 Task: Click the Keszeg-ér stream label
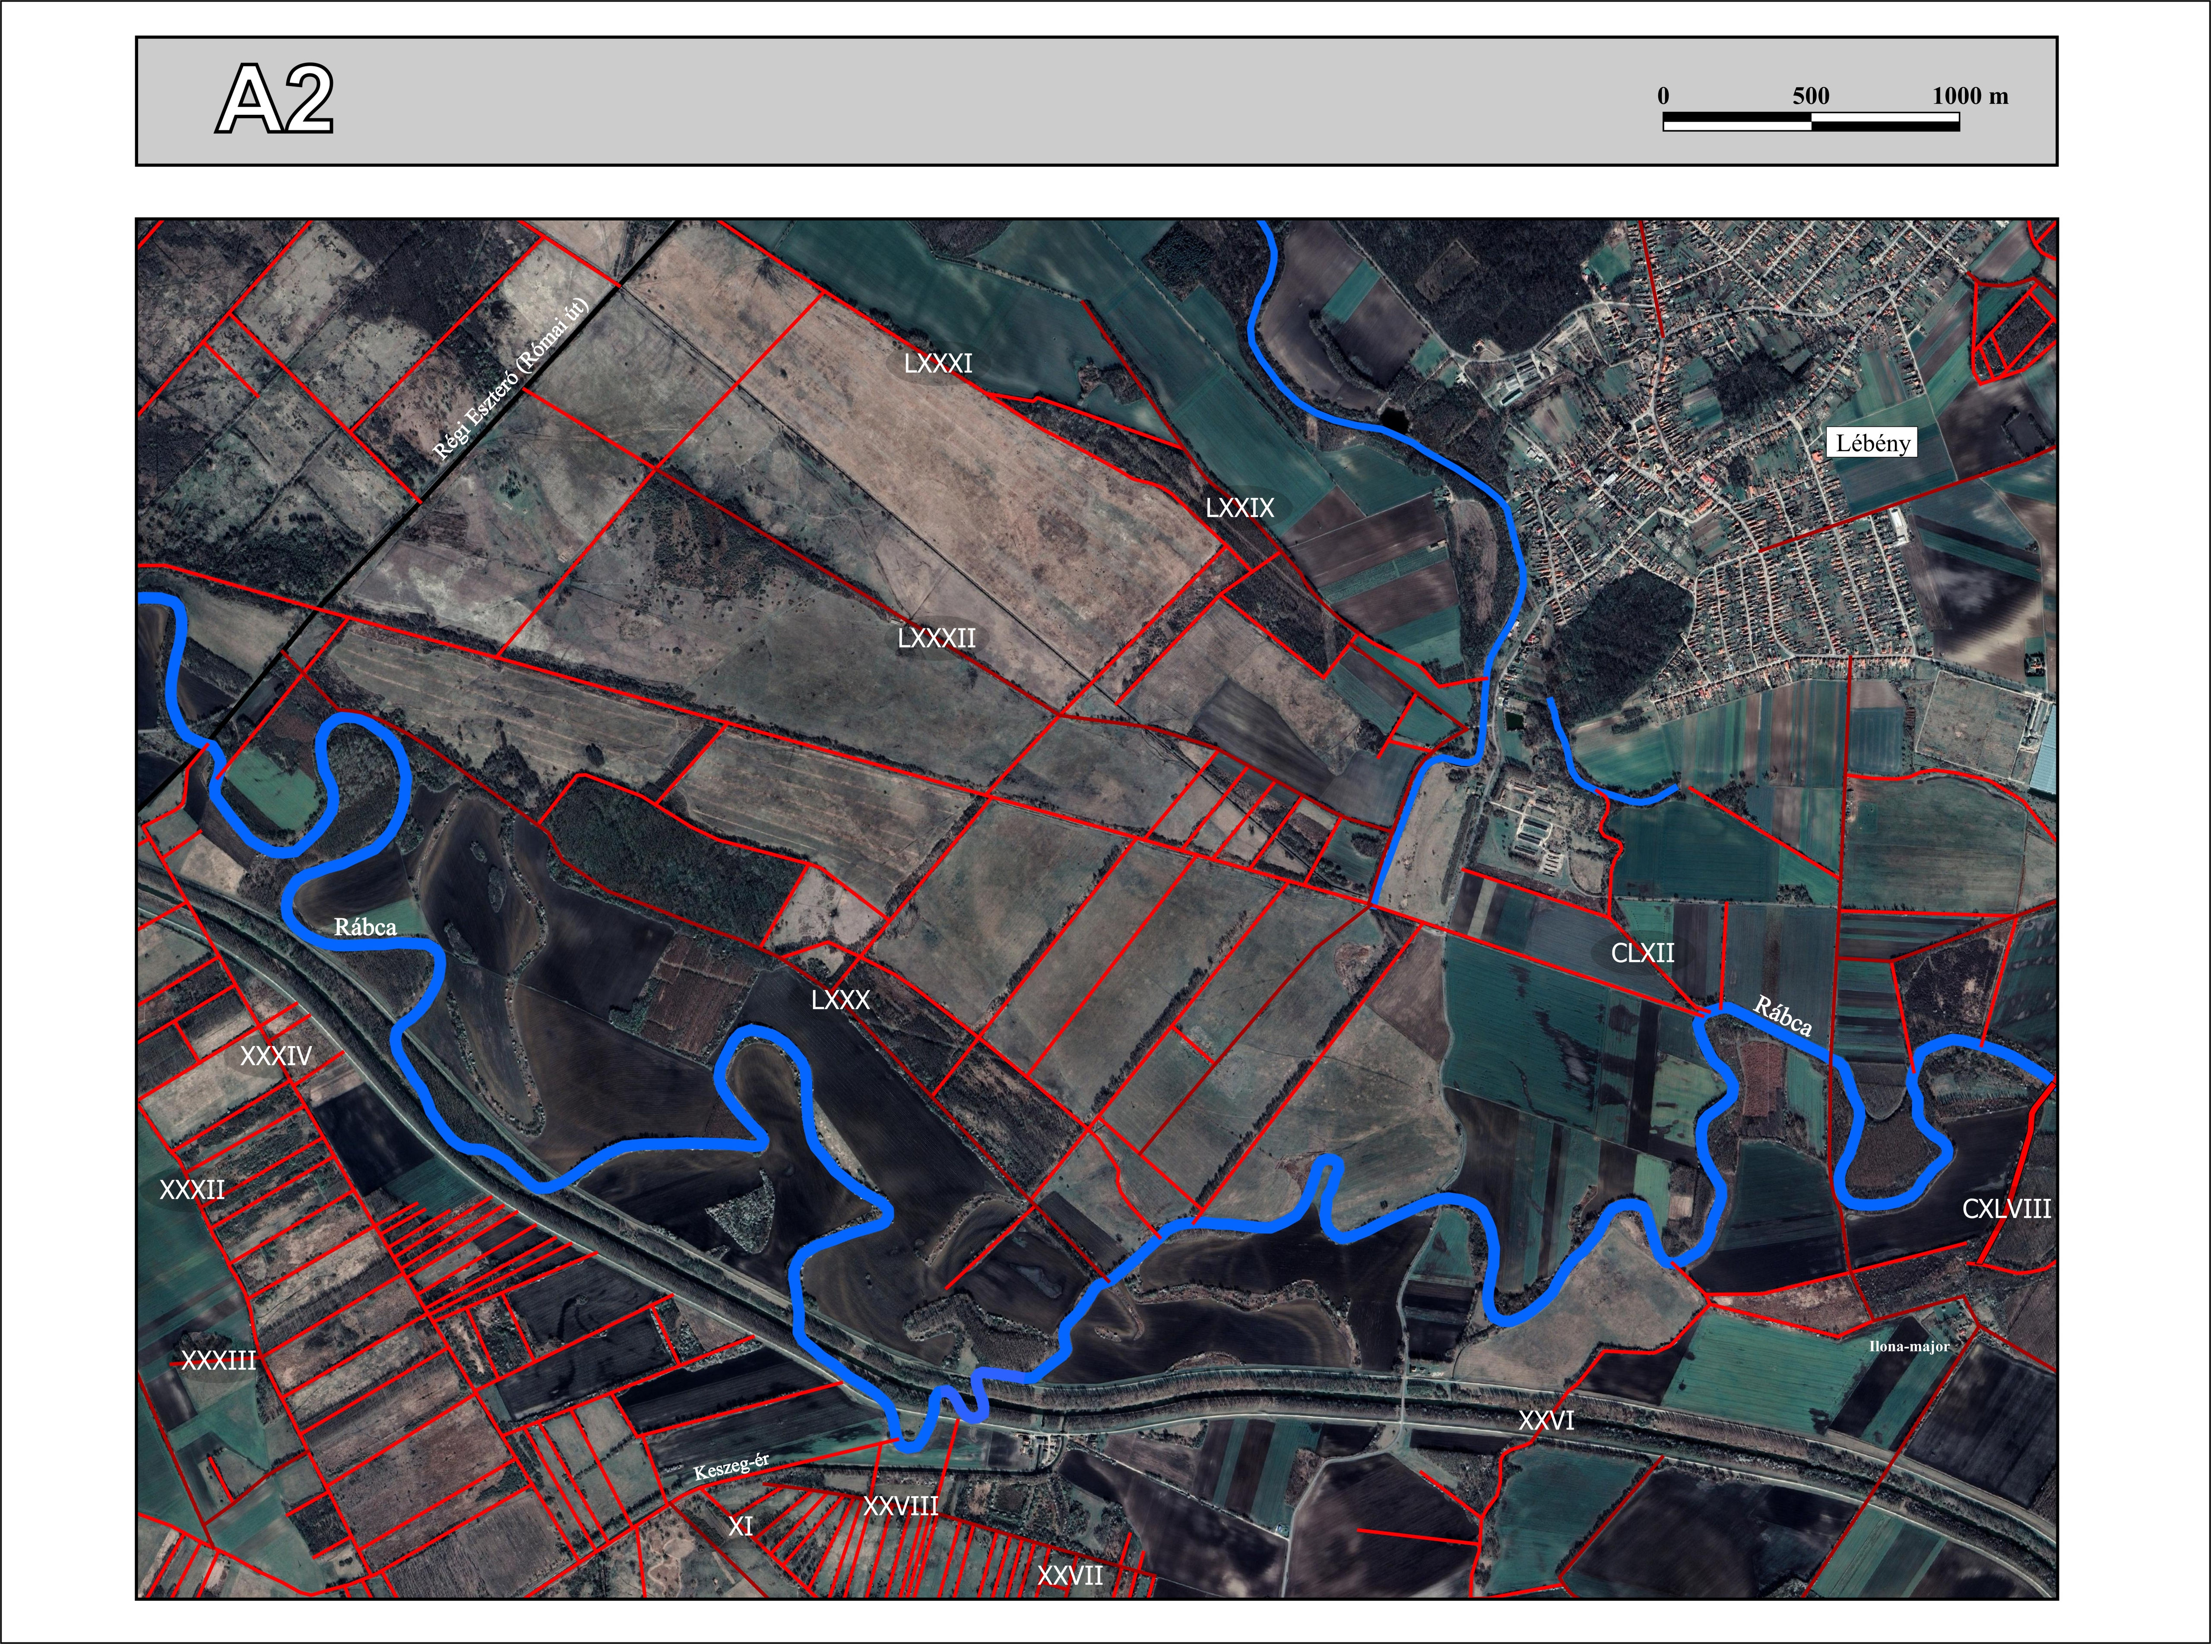[x=731, y=1467]
